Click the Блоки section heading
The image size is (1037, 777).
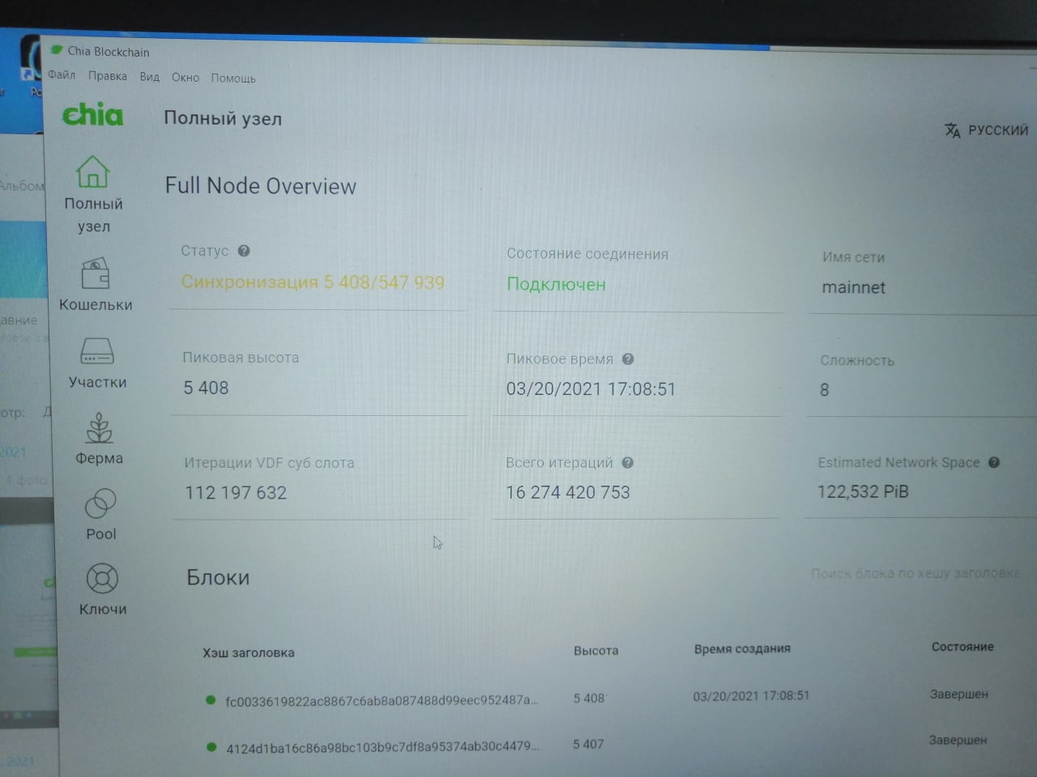click(x=218, y=577)
